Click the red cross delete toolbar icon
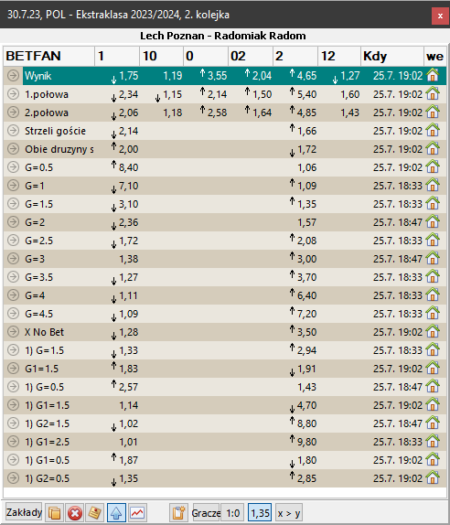 (75, 512)
